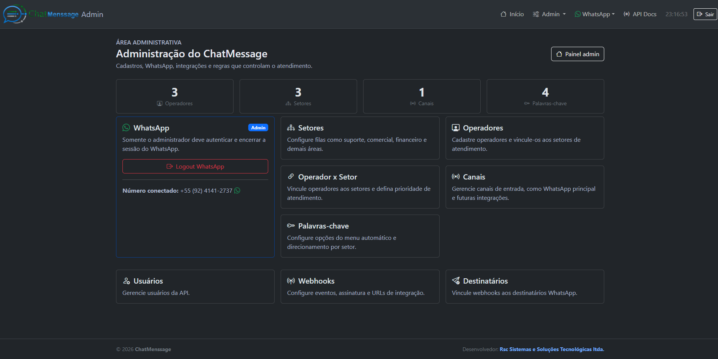Click 'Configure eventos, assinatura e URLs' description

tap(356, 293)
